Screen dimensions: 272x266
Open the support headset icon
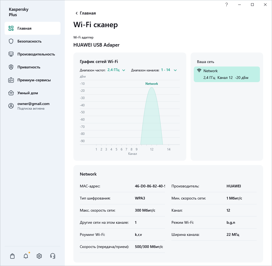pyautogui.click(x=53, y=256)
